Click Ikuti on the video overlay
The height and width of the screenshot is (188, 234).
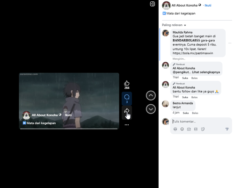coord(68,115)
